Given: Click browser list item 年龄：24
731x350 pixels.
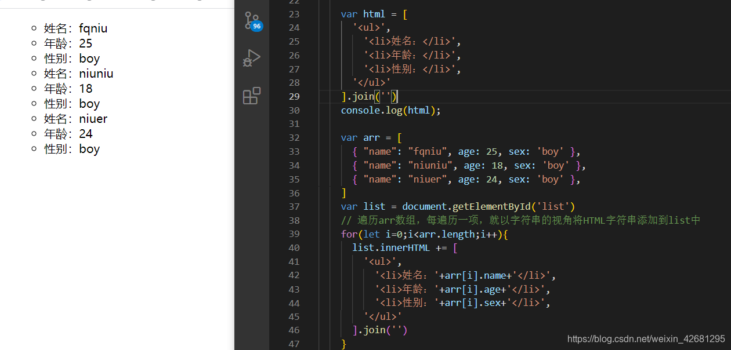Looking at the screenshot, I should pyautogui.click(x=68, y=134).
